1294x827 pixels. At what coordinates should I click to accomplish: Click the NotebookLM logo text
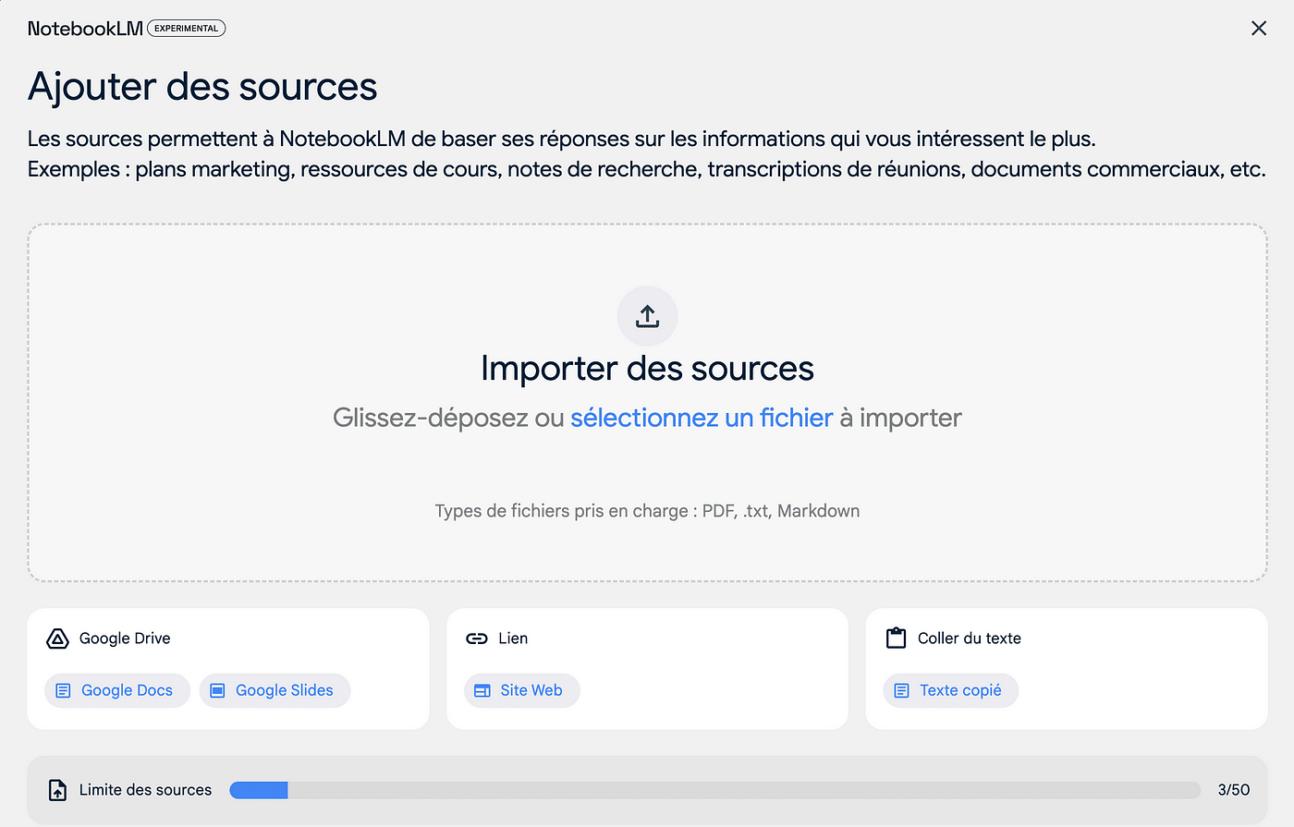(85, 29)
